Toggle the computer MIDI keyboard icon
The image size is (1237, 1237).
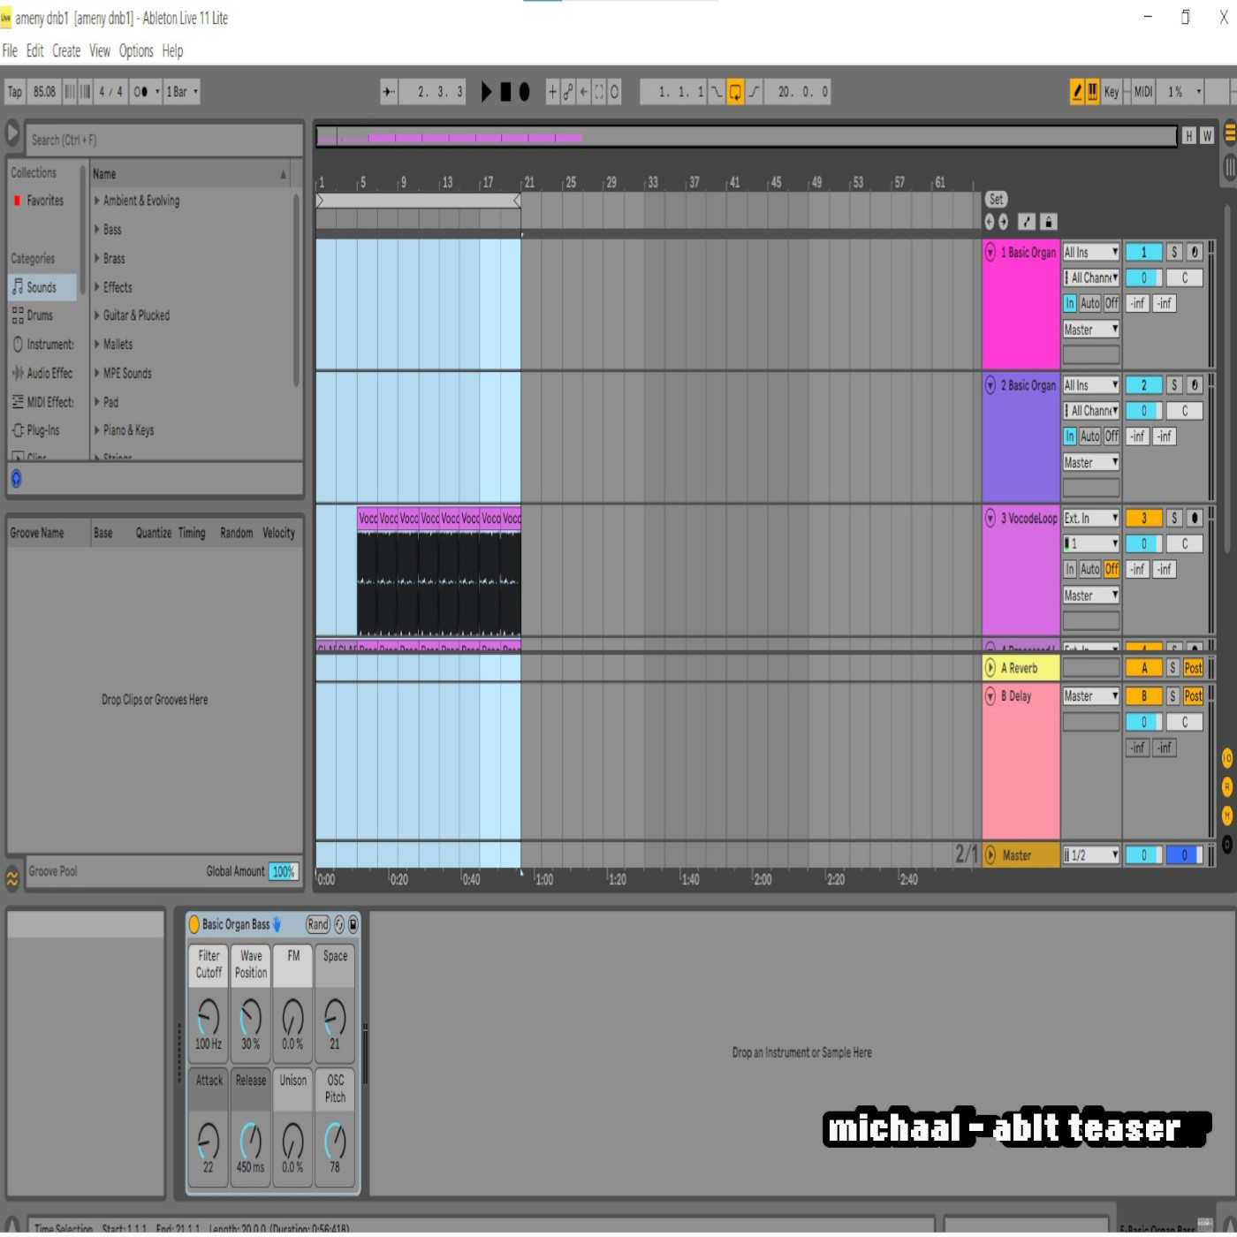pyautogui.click(x=1093, y=92)
